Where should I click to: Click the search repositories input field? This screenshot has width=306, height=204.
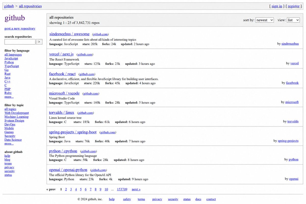point(20,42)
